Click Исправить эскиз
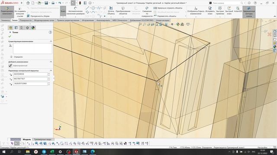This screenshot has width=277, height=155. 210,11
